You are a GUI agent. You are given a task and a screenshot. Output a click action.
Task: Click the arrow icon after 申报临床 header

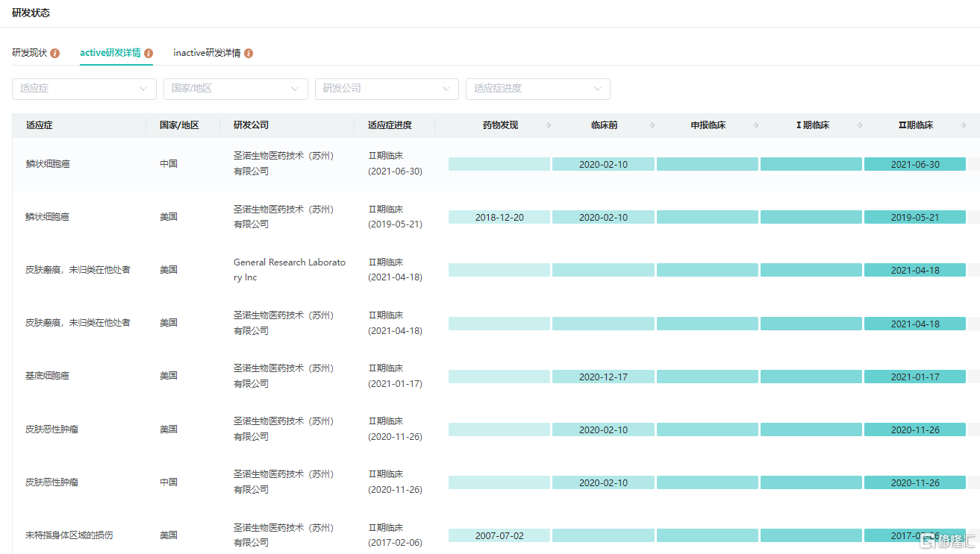point(756,125)
